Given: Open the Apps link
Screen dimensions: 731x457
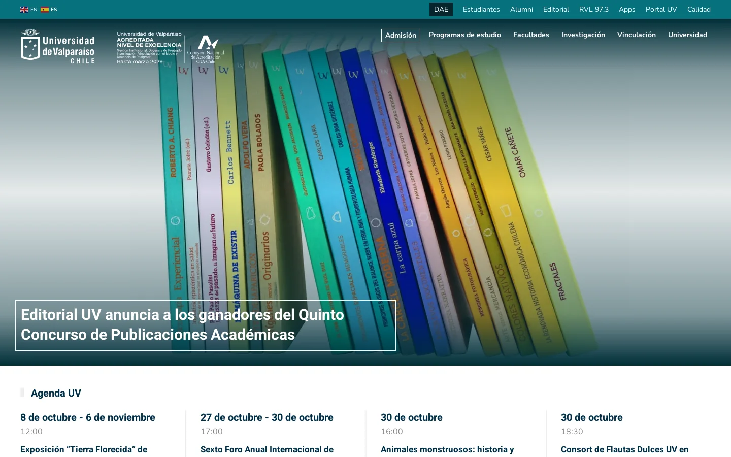Looking at the screenshot, I should [x=627, y=9].
